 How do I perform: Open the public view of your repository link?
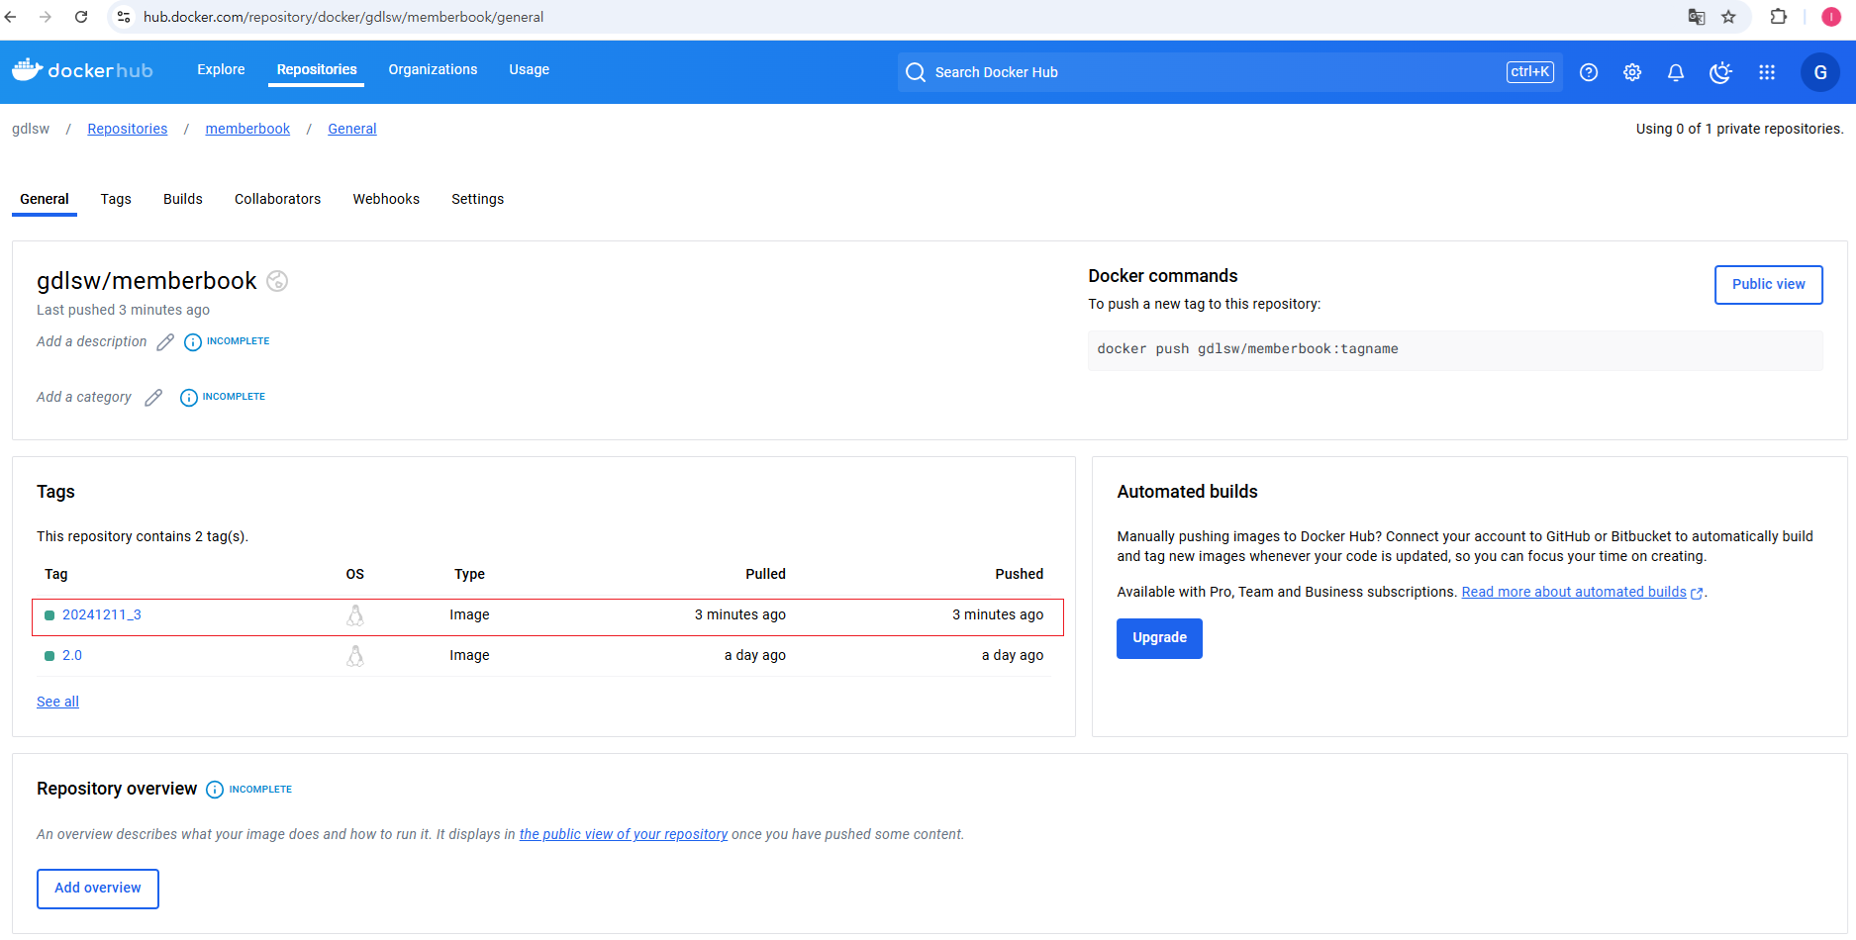click(x=624, y=834)
